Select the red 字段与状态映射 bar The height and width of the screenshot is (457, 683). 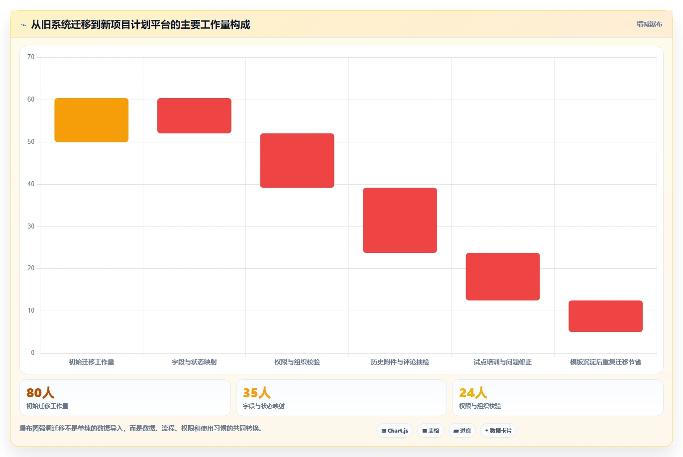[x=194, y=115]
